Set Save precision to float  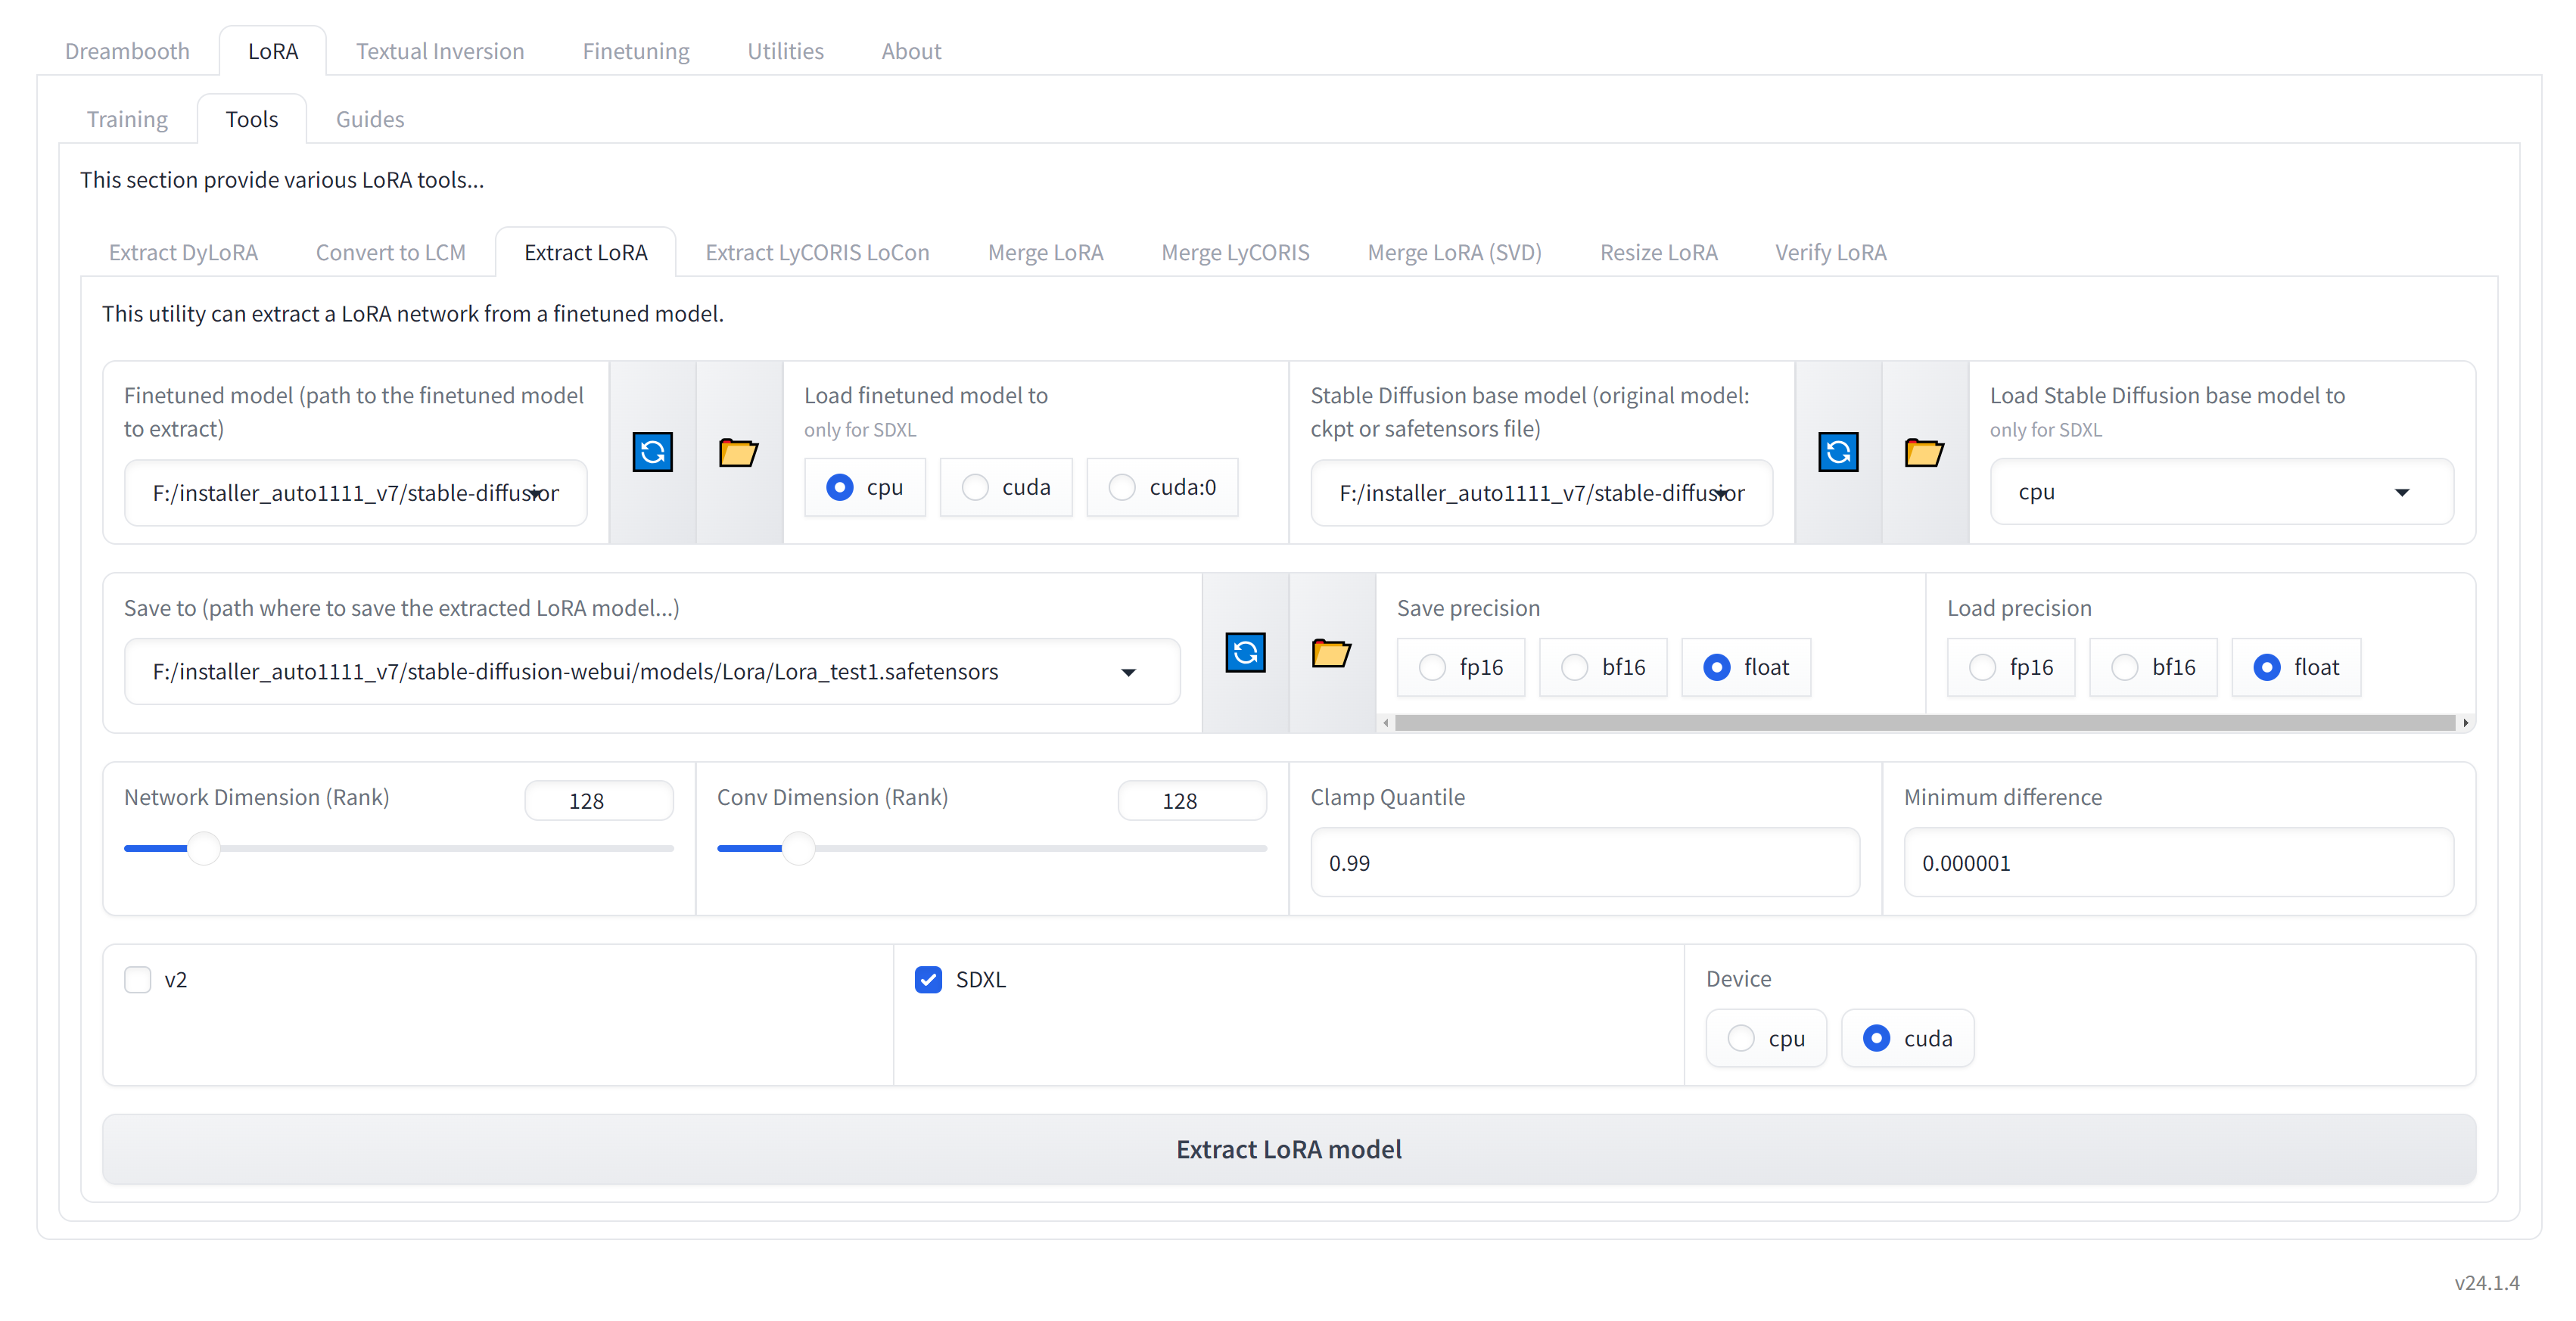(x=1746, y=667)
